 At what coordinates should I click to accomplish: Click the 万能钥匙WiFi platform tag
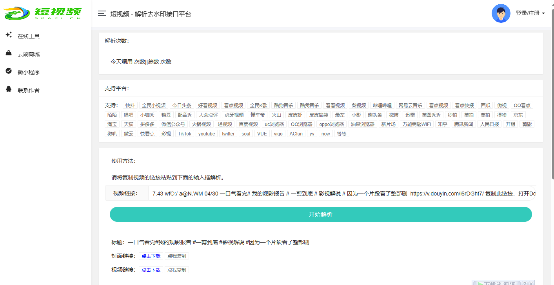[x=416, y=124]
